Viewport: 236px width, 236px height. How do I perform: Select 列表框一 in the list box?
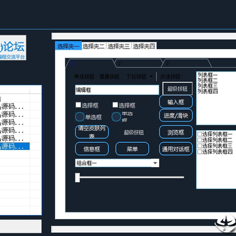pyautogui.click(x=208, y=75)
